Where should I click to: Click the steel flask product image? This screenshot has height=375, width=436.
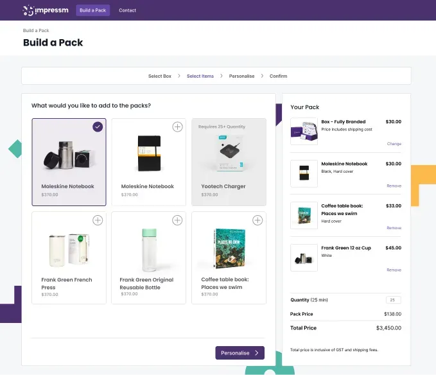pyautogui.click(x=69, y=155)
